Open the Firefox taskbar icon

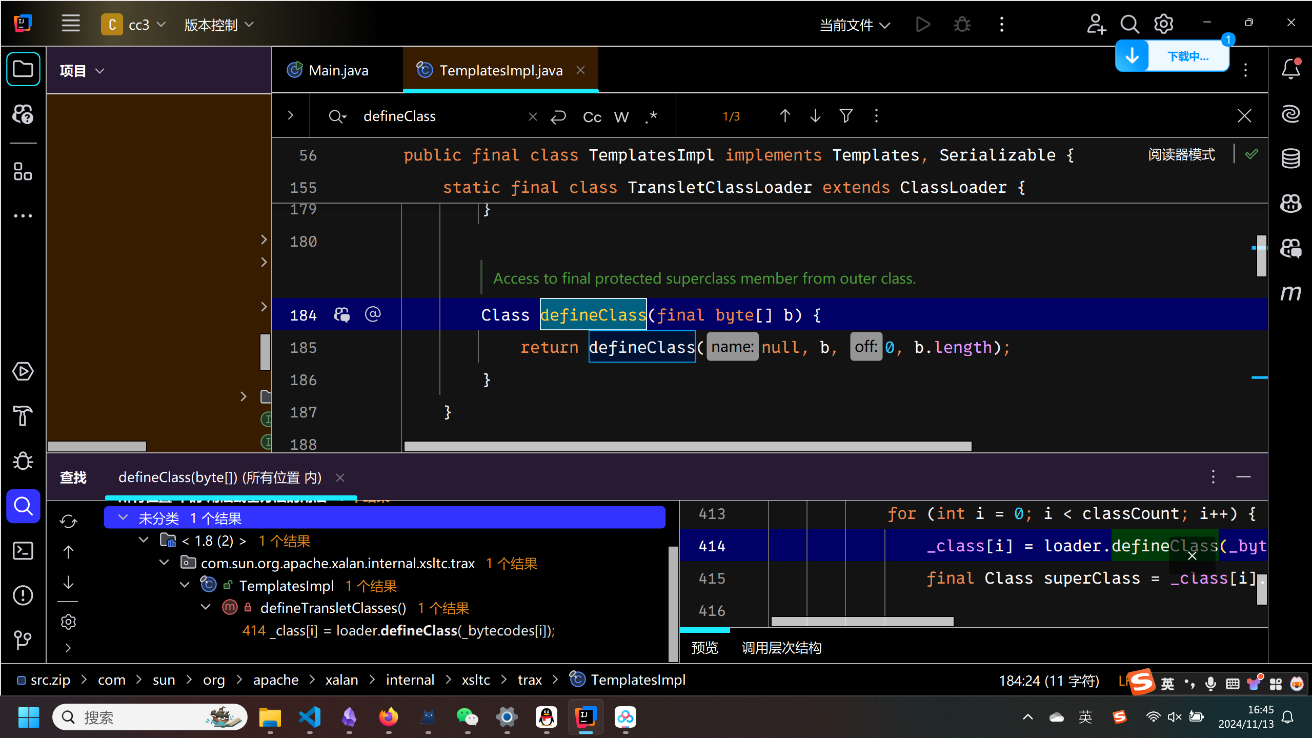388,717
